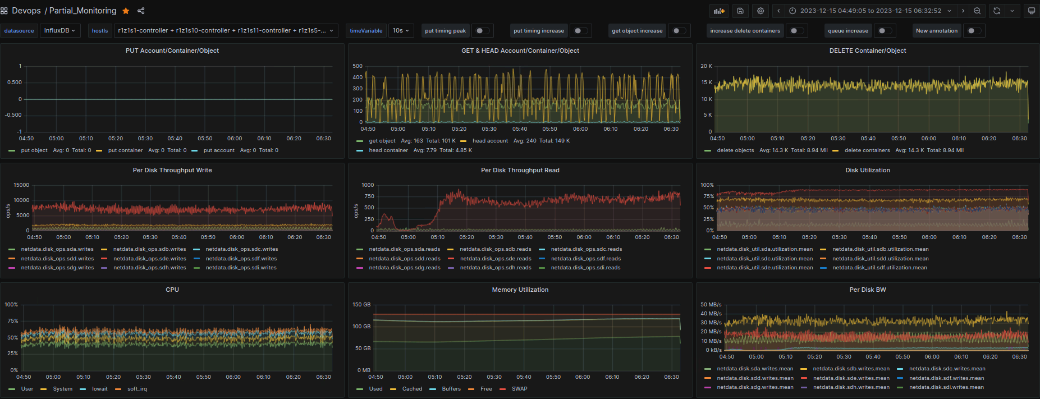This screenshot has height=399, width=1040.
Task: Shift time range backward with left arrow
Action: 778,11
